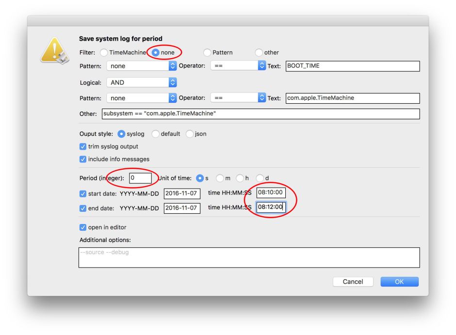Click the warning alert icon
Image resolution: width=456 pixels, height=335 pixels.
coord(54,52)
